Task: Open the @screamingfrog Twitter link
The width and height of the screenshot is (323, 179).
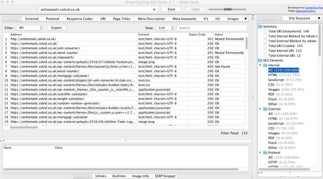Action: point(306,11)
